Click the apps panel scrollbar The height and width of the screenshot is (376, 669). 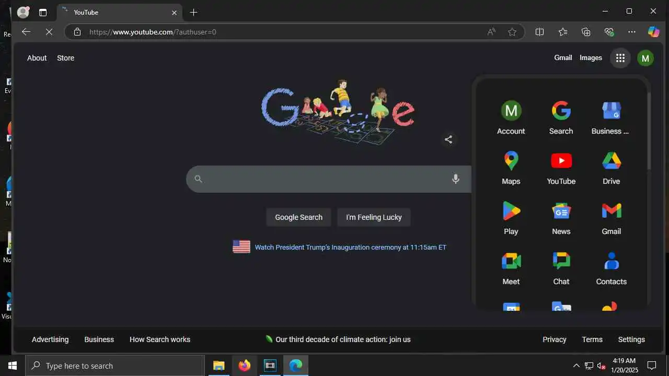[649, 131]
